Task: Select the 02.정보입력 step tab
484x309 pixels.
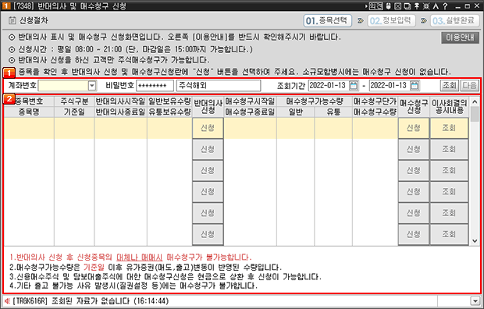Action: coord(391,21)
